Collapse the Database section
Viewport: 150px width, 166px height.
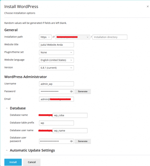(x=7, y=108)
